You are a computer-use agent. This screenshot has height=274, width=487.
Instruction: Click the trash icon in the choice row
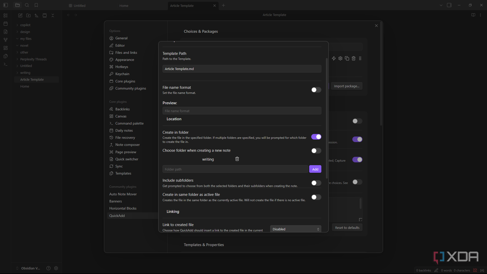(354, 58)
